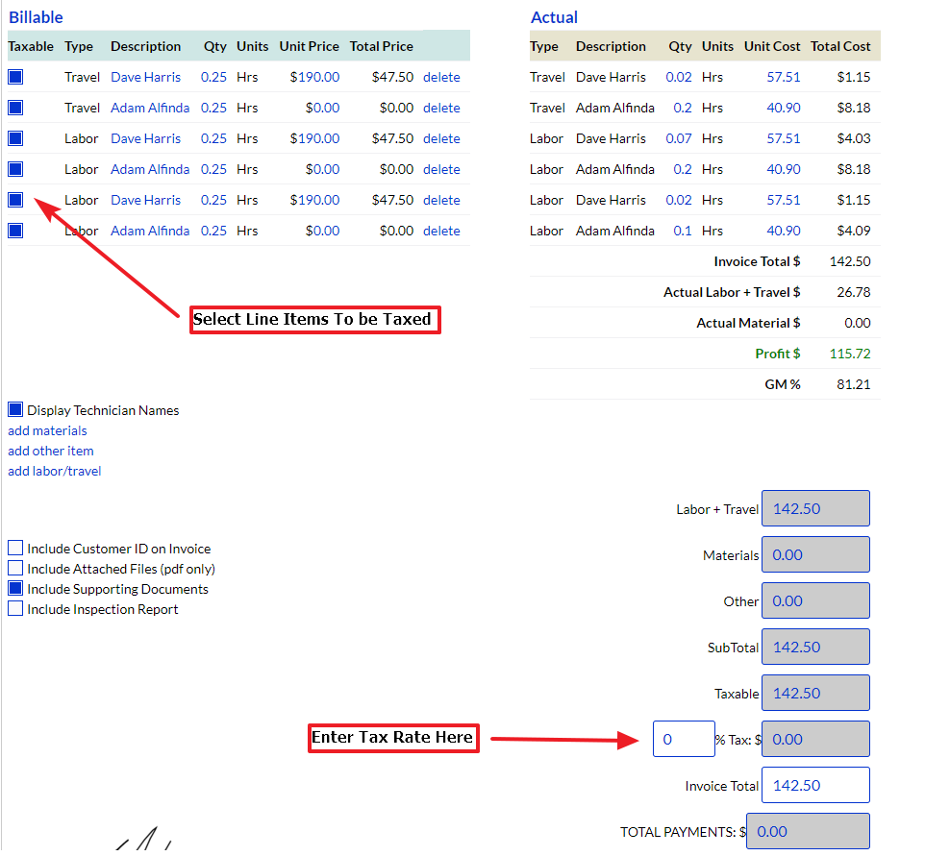Image resolution: width=950 pixels, height=856 pixels.
Task: Open the add labor/travel link
Action: tap(55, 471)
